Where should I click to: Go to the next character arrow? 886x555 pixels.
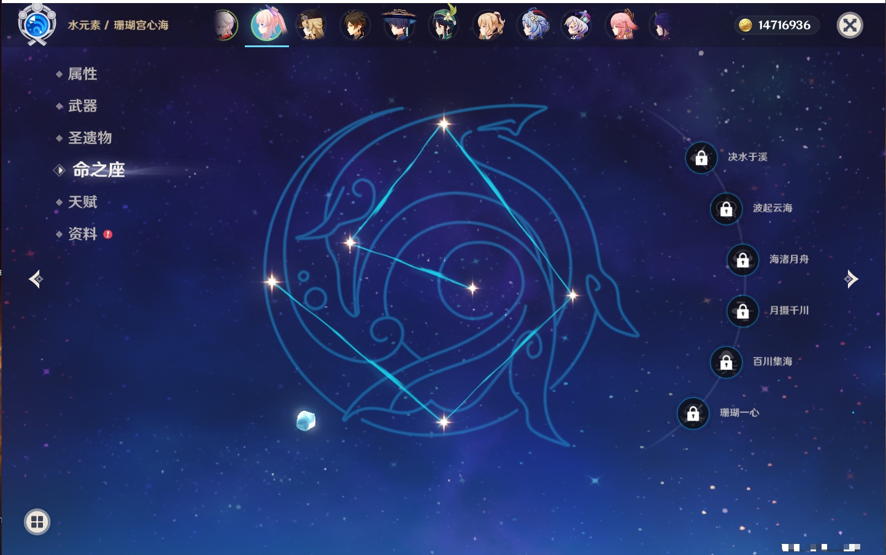[851, 279]
